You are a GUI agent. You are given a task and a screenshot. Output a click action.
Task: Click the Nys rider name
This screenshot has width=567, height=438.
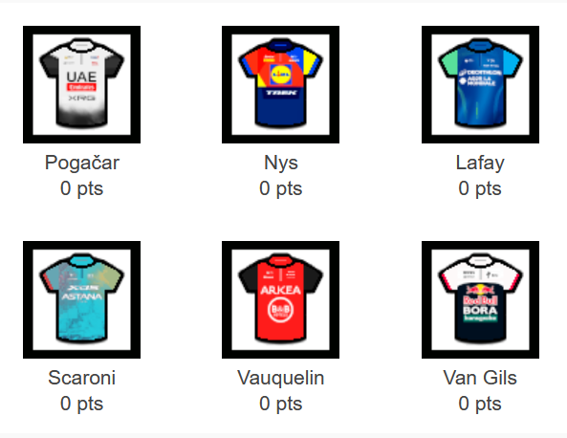click(x=280, y=163)
